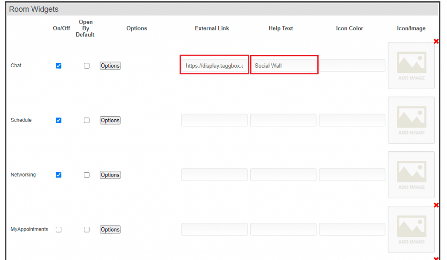Uncheck the Schedule On/Off checkbox
The image size is (447, 260).
[x=58, y=120]
